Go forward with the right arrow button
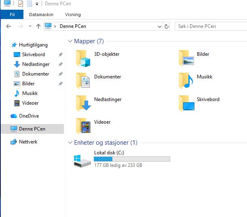247x217 pixels. tap(21, 26)
